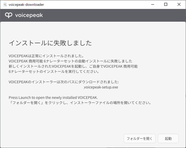The image size is (186, 148).
Task: Click the line starting 新しくインストールされたVOICEPEAK
Action: pos(73,66)
